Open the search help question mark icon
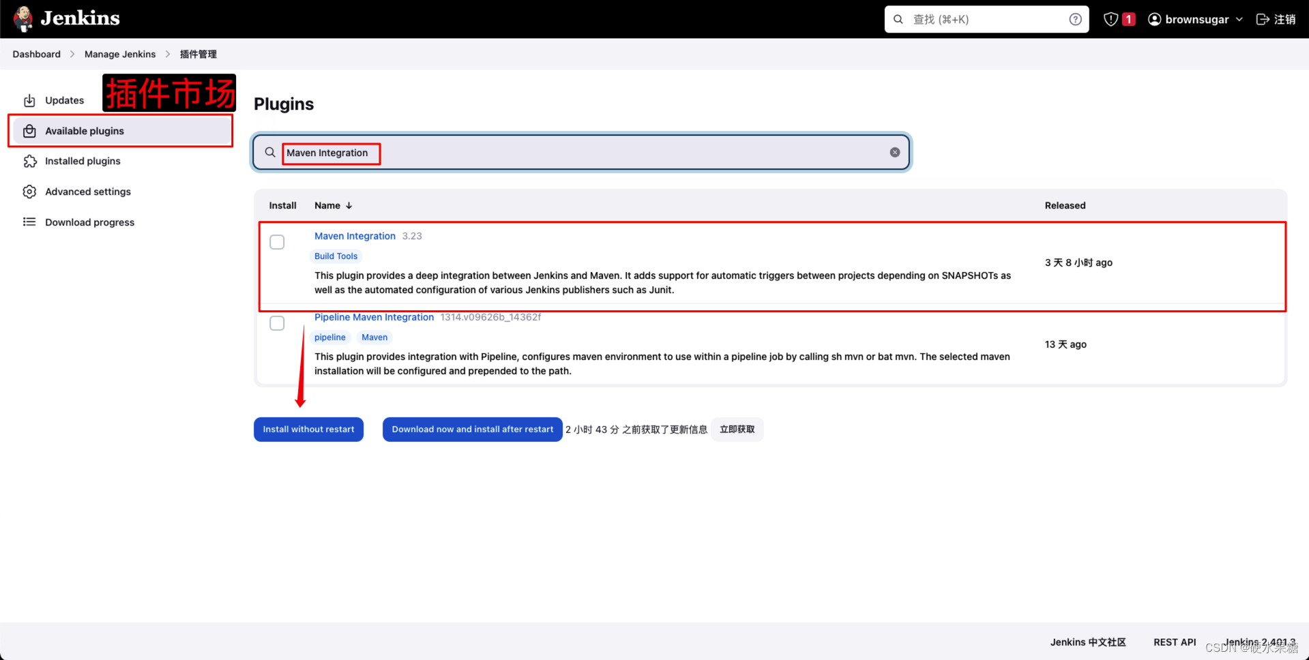 [1075, 19]
